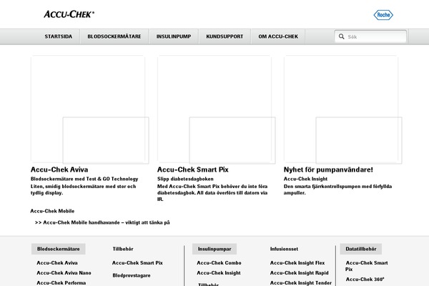Click the Accu-Chek Smart Pix image placeholder
This screenshot has width=429, height=286.
pos(214,109)
